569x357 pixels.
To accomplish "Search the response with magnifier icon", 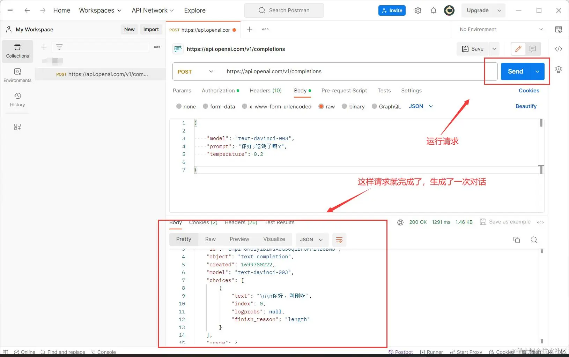I will click(x=534, y=240).
